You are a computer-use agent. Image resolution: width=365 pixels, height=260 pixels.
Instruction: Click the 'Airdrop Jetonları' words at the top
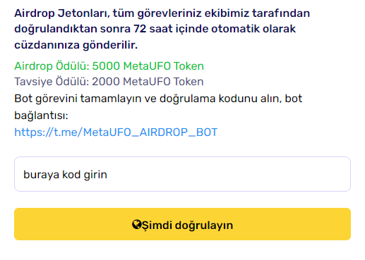pyautogui.click(x=62, y=13)
